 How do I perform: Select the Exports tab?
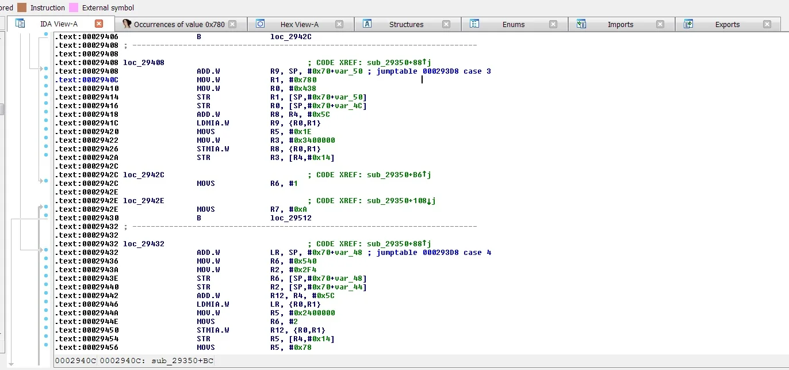(x=727, y=24)
